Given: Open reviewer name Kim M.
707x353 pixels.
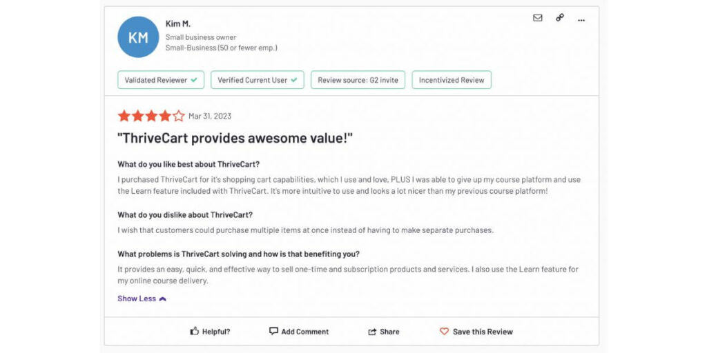Looking at the screenshot, I should click(x=178, y=24).
